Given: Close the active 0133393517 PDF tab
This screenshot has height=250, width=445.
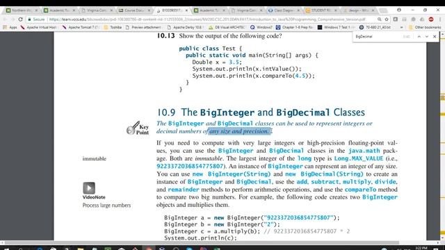Looking at the screenshot, I should point(186,10).
